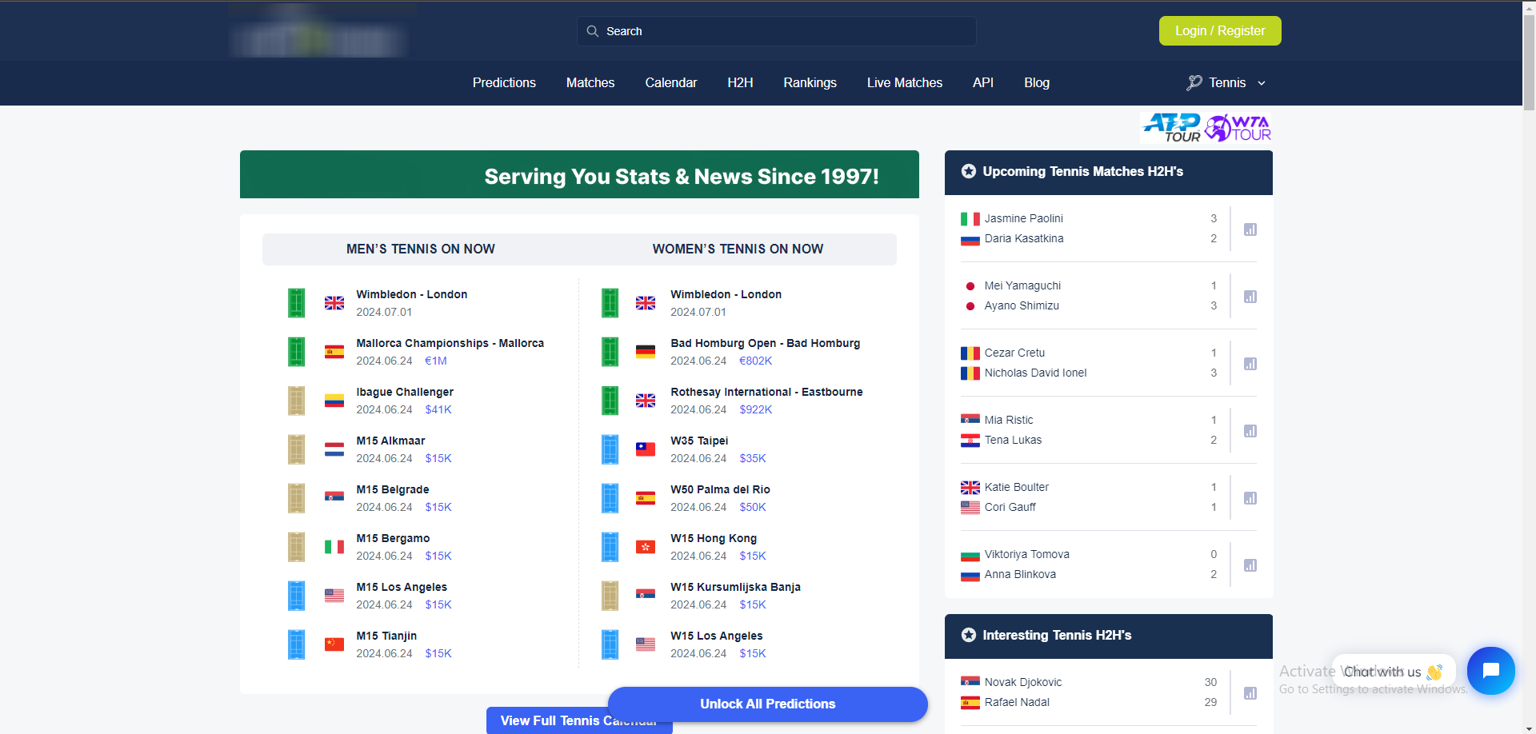The width and height of the screenshot is (1536, 734).
Task: Open Ibague Challenger tournament link
Action: tap(405, 392)
